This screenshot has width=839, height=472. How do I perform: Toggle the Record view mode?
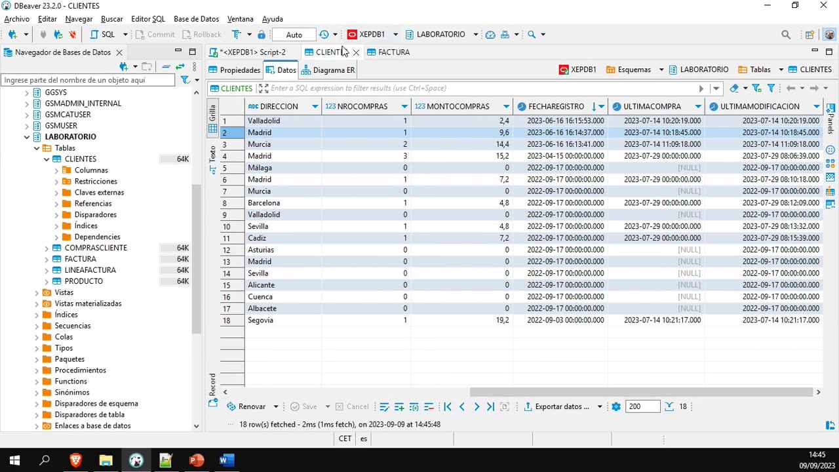click(212, 391)
